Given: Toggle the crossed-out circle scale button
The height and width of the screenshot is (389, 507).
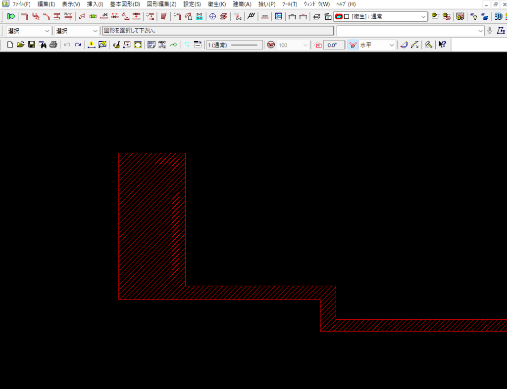Looking at the screenshot, I should (x=271, y=45).
